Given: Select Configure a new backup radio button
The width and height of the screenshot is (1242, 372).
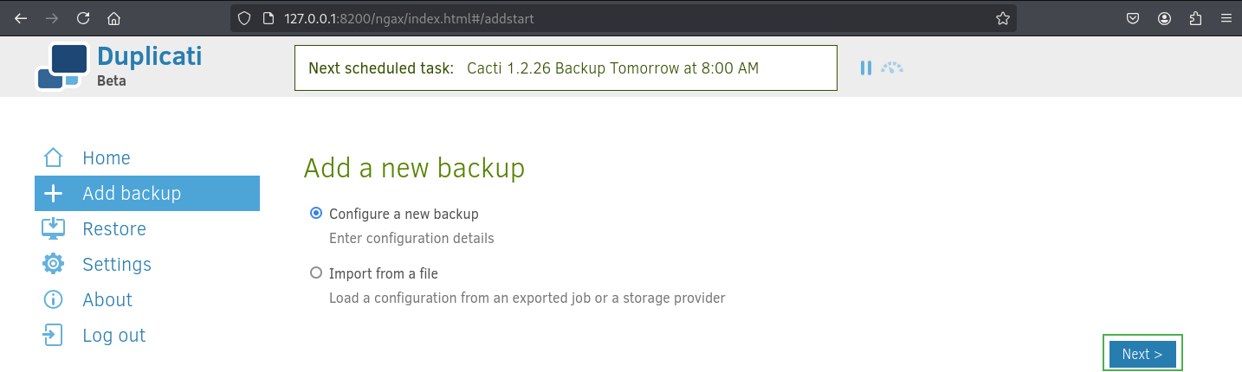Looking at the screenshot, I should 316,214.
